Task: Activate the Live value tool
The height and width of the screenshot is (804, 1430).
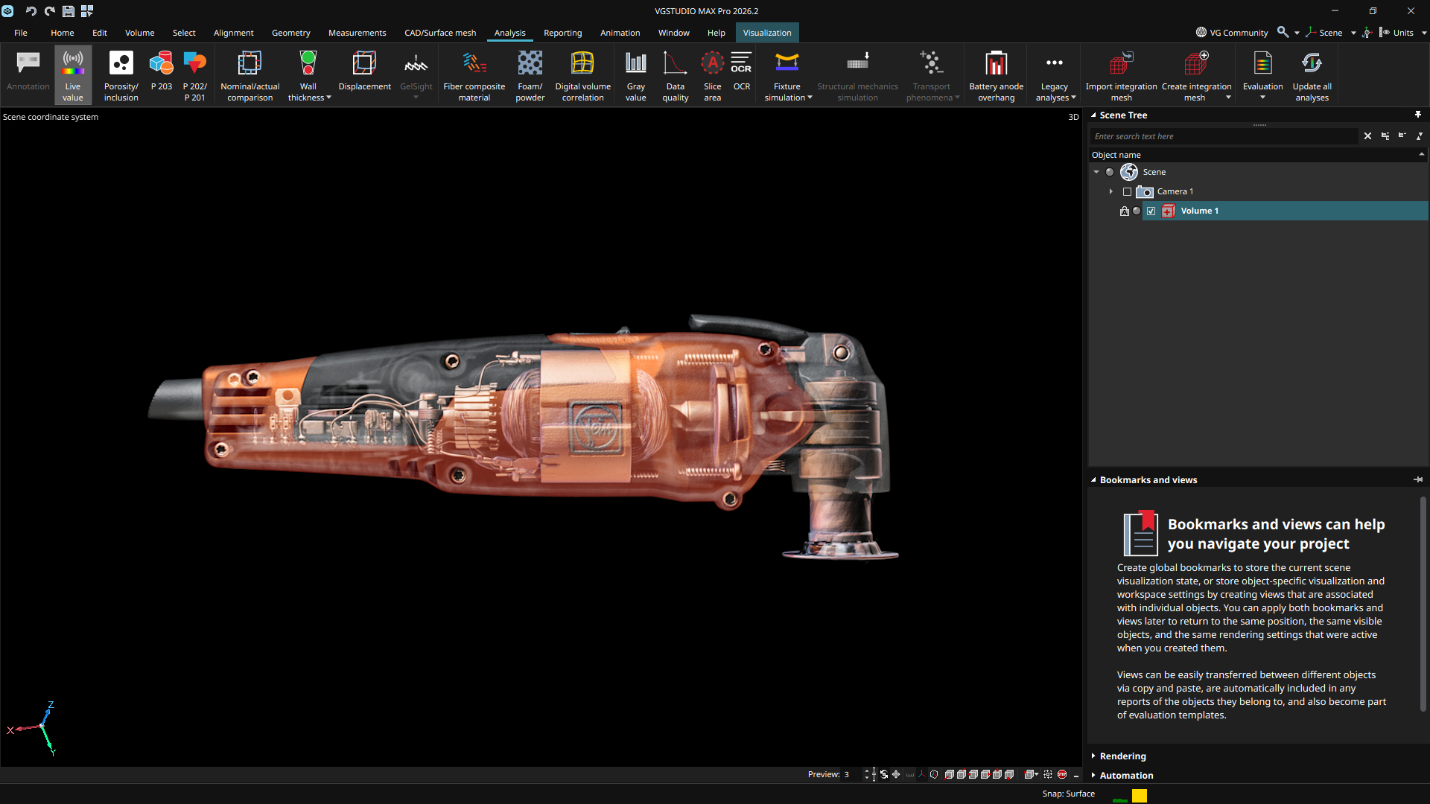Action: 73,75
